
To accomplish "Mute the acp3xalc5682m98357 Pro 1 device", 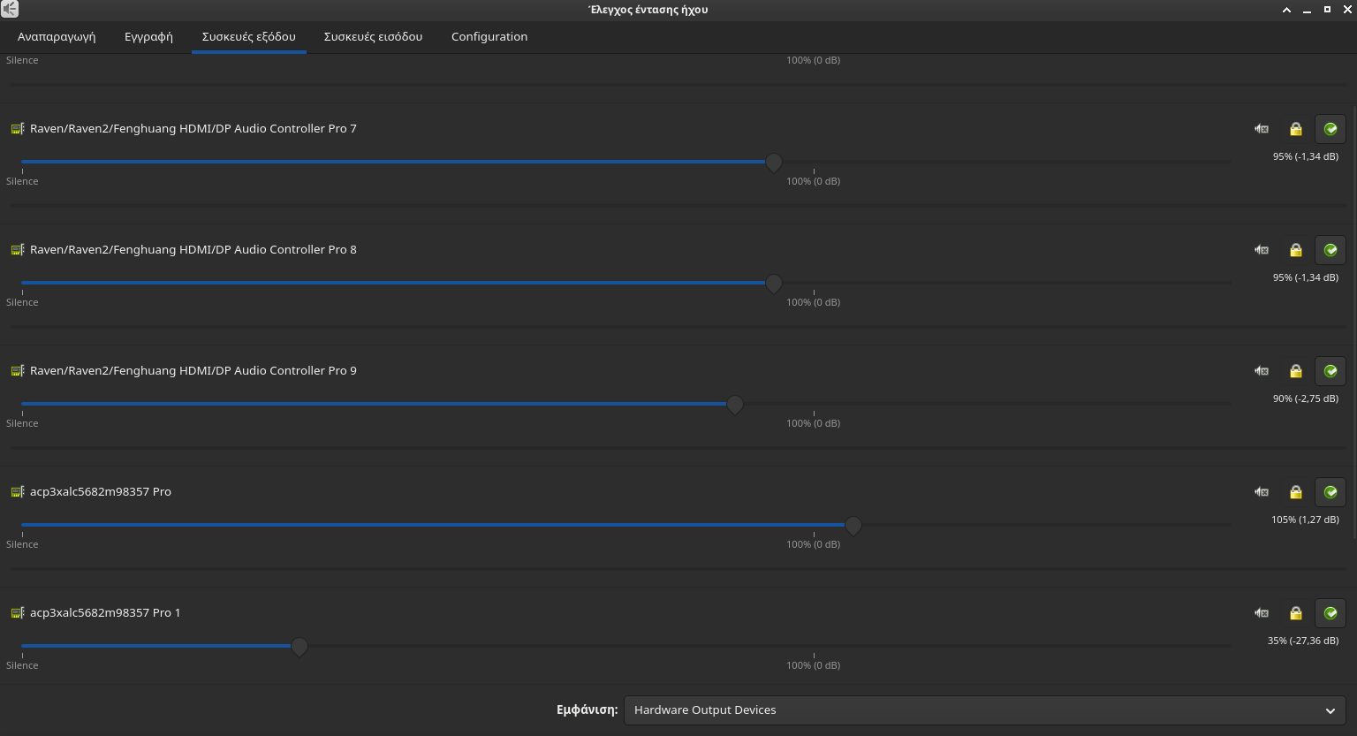I will tap(1262, 613).
